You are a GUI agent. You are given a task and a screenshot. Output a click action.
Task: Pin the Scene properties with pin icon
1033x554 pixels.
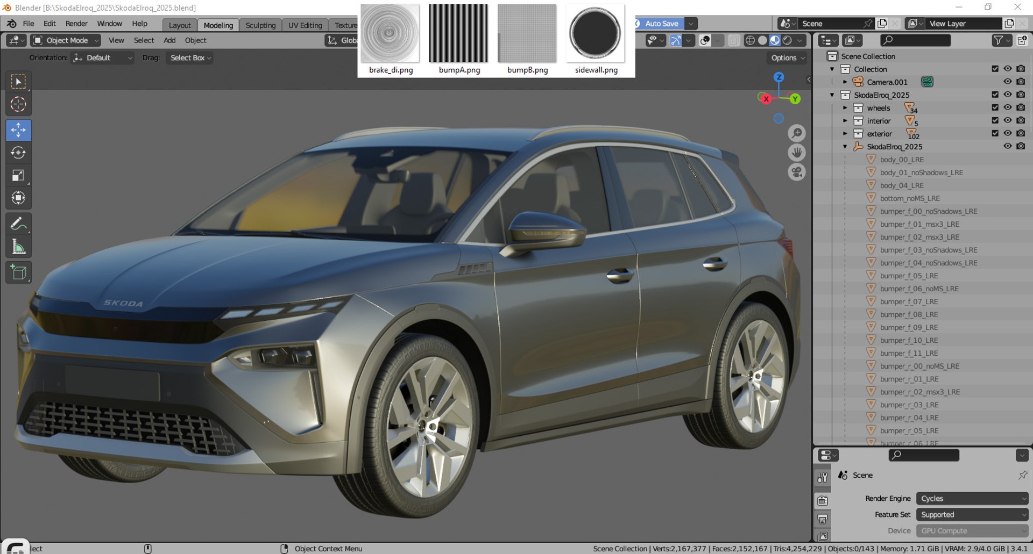click(1023, 475)
